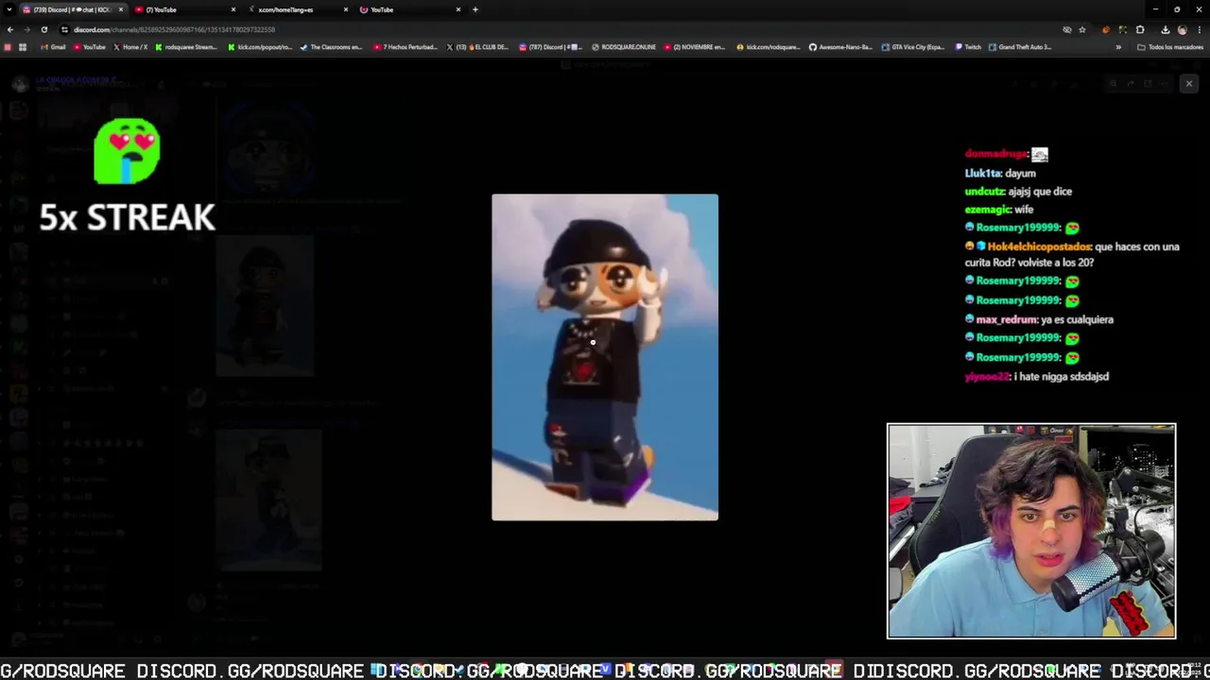This screenshot has width=1210, height=680.
Task: Open the kick.com/rodsquare bookmark
Action: tap(767, 46)
